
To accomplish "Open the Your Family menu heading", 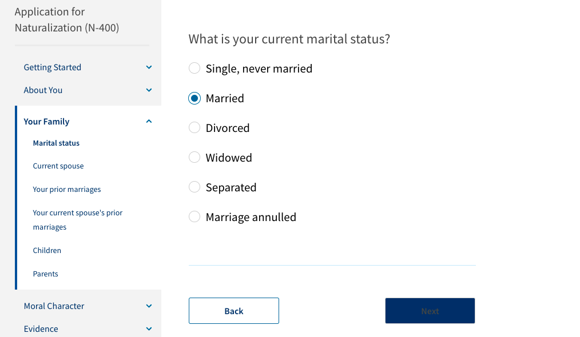I will tap(46, 122).
